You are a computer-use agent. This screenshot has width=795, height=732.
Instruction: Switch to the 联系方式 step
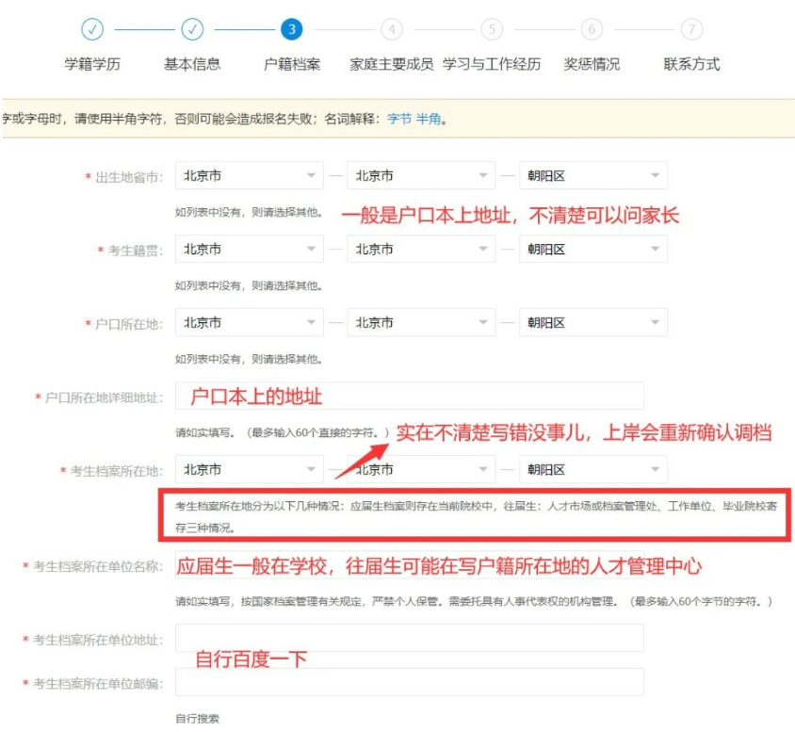(691, 64)
